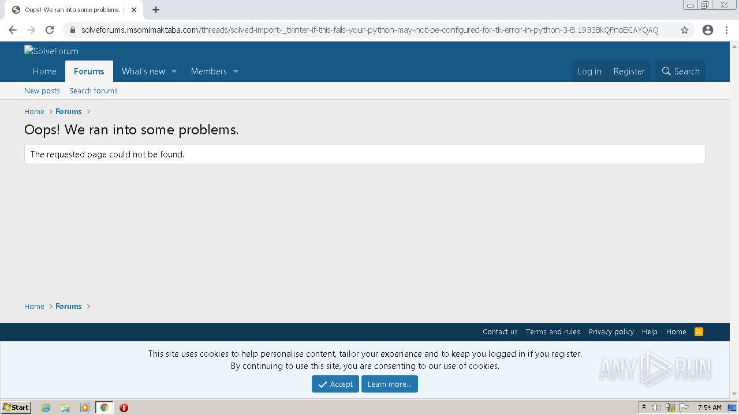Image resolution: width=739 pixels, height=415 pixels.
Task: Open File Explorer folder icon in the taskbar
Action: pos(65,408)
